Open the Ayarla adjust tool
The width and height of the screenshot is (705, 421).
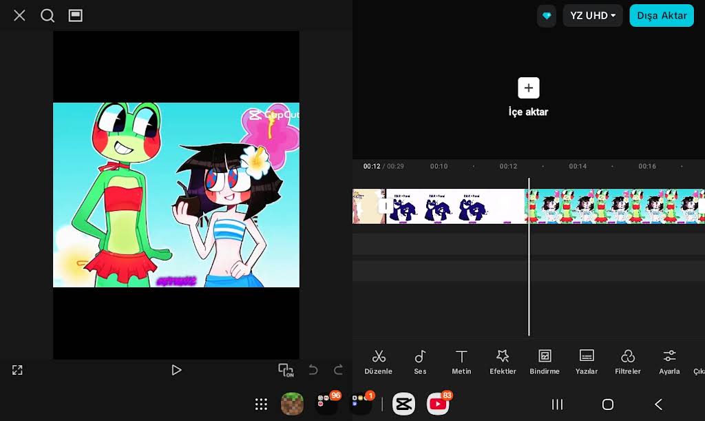pos(669,362)
